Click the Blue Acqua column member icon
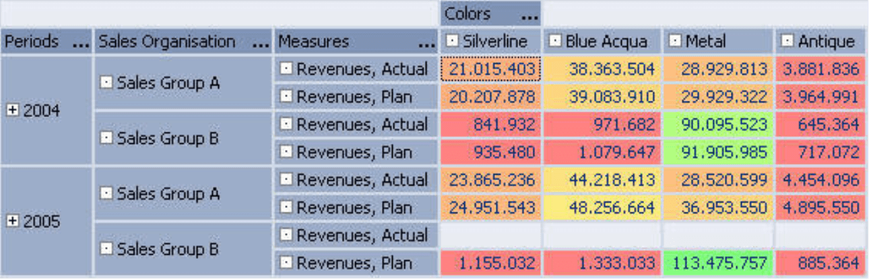The width and height of the screenshot is (869, 279). pos(555,42)
